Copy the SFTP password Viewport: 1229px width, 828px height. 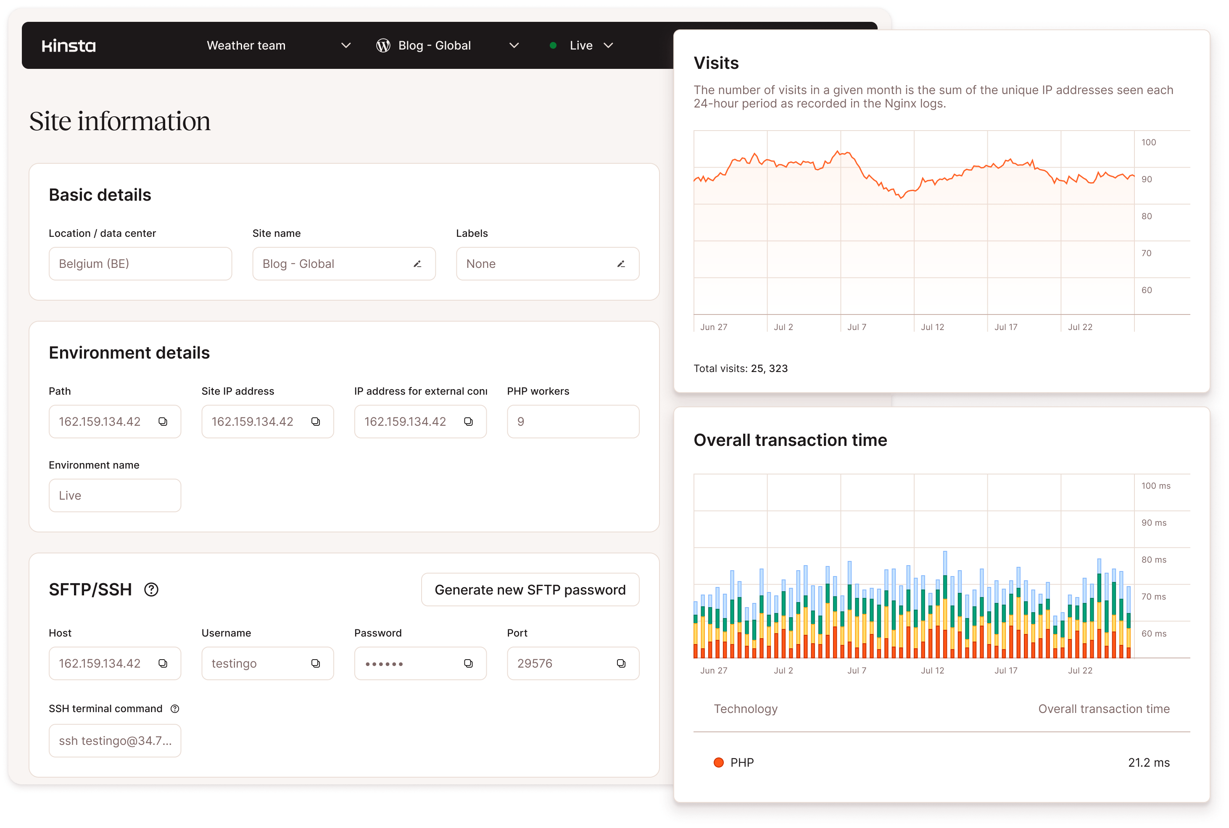pos(468,663)
